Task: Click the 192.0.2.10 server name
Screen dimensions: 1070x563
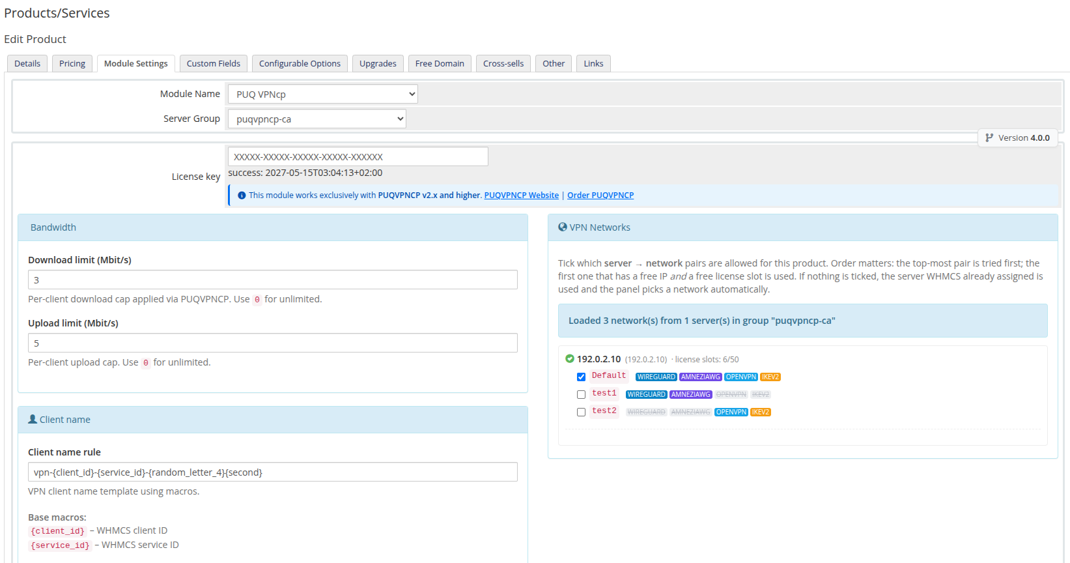Action: pos(598,359)
